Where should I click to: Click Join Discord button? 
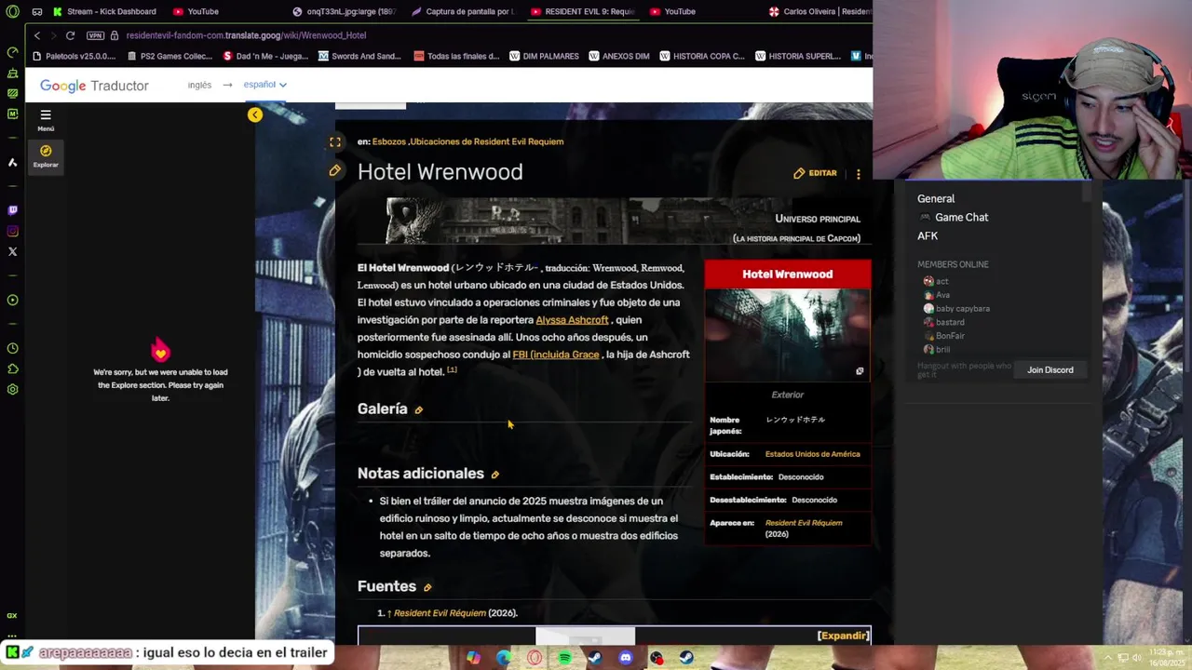1050,370
